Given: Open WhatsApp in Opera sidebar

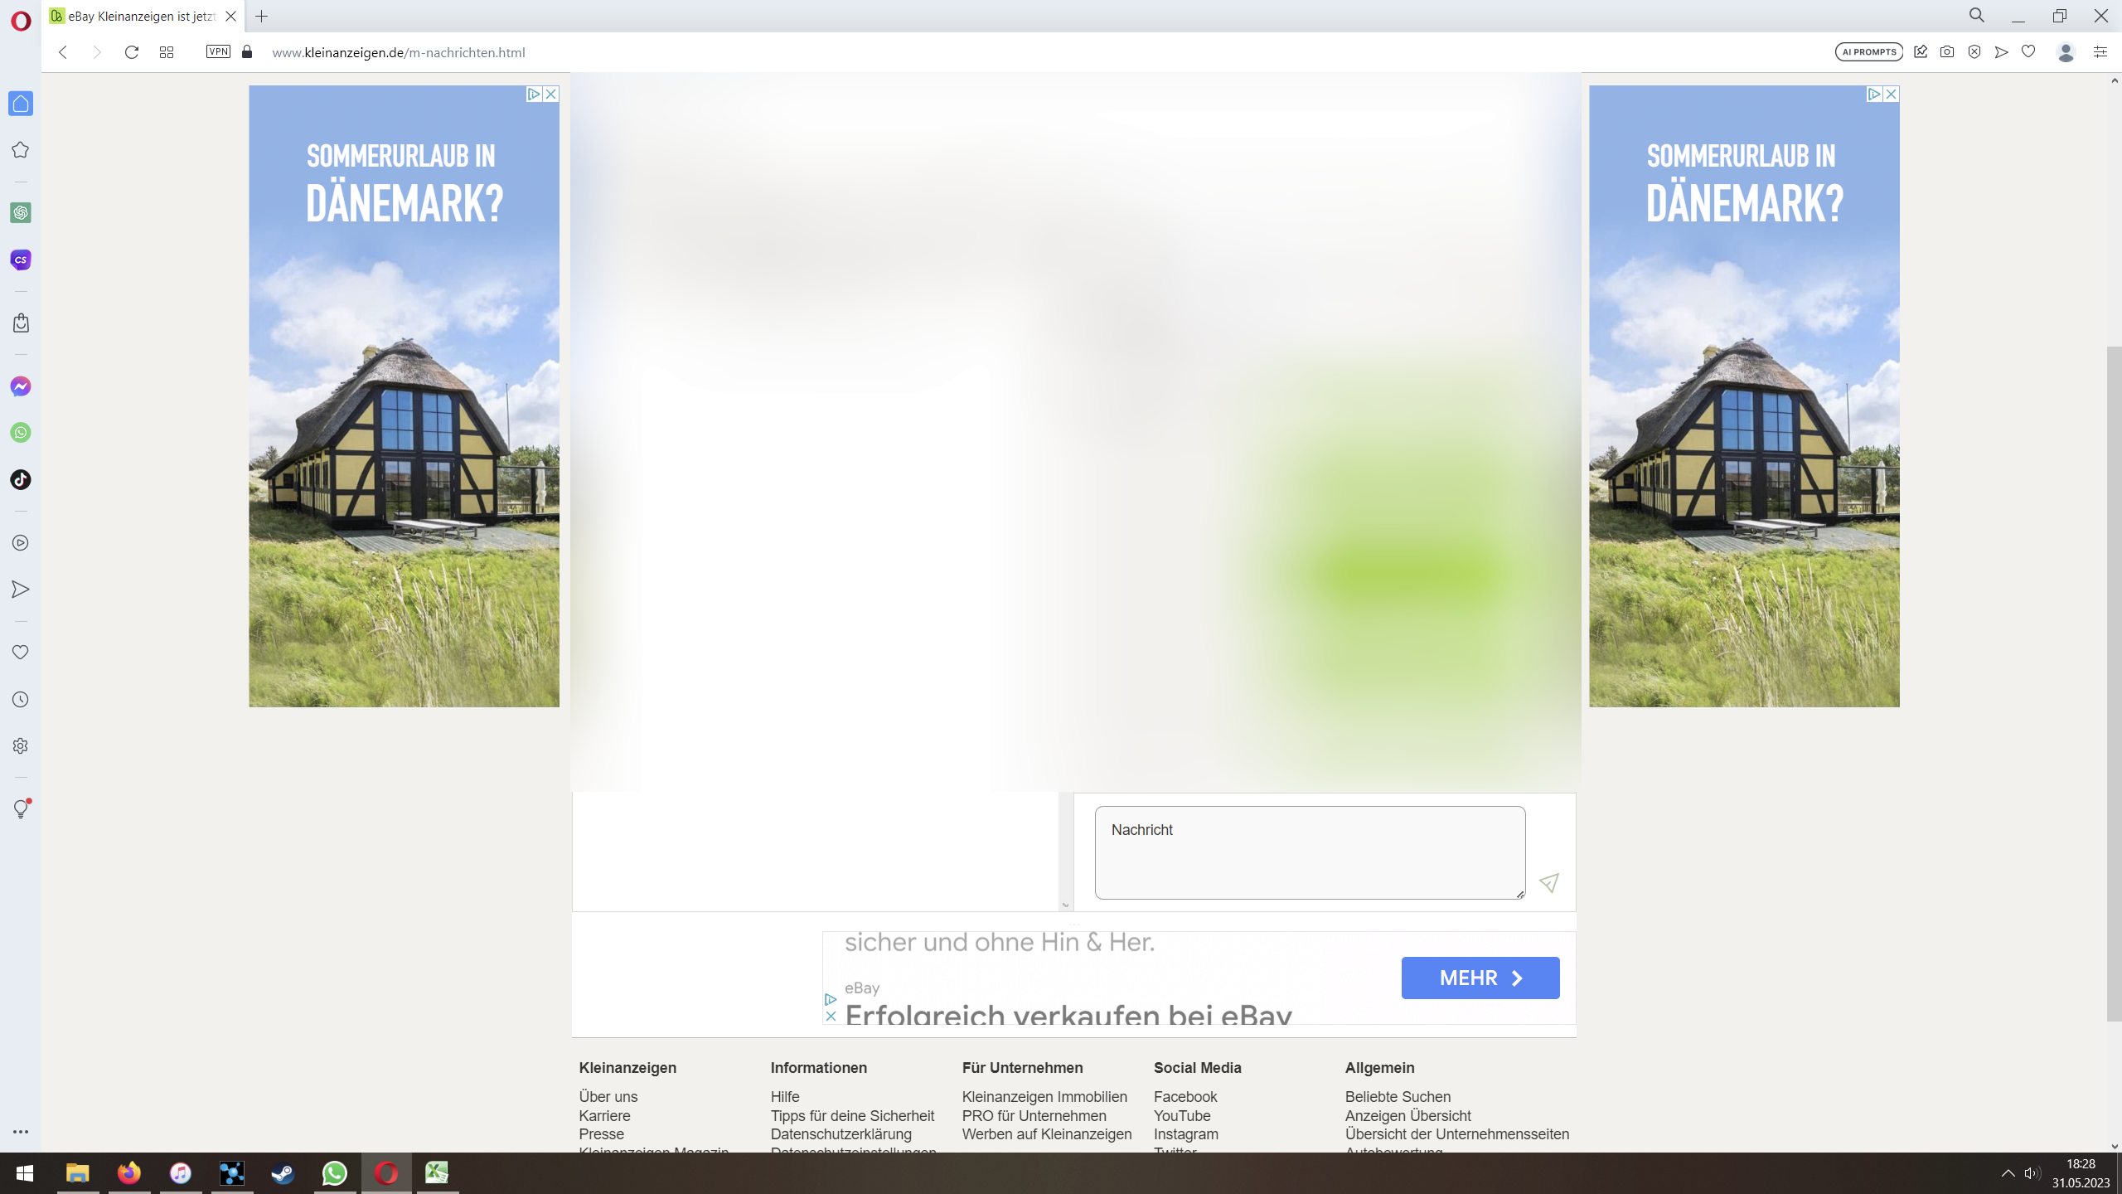Looking at the screenshot, I should point(21,433).
